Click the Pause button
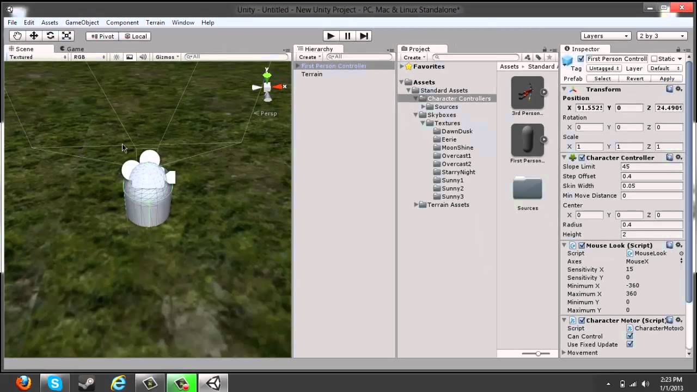The width and height of the screenshot is (697, 392). tap(347, 36)
